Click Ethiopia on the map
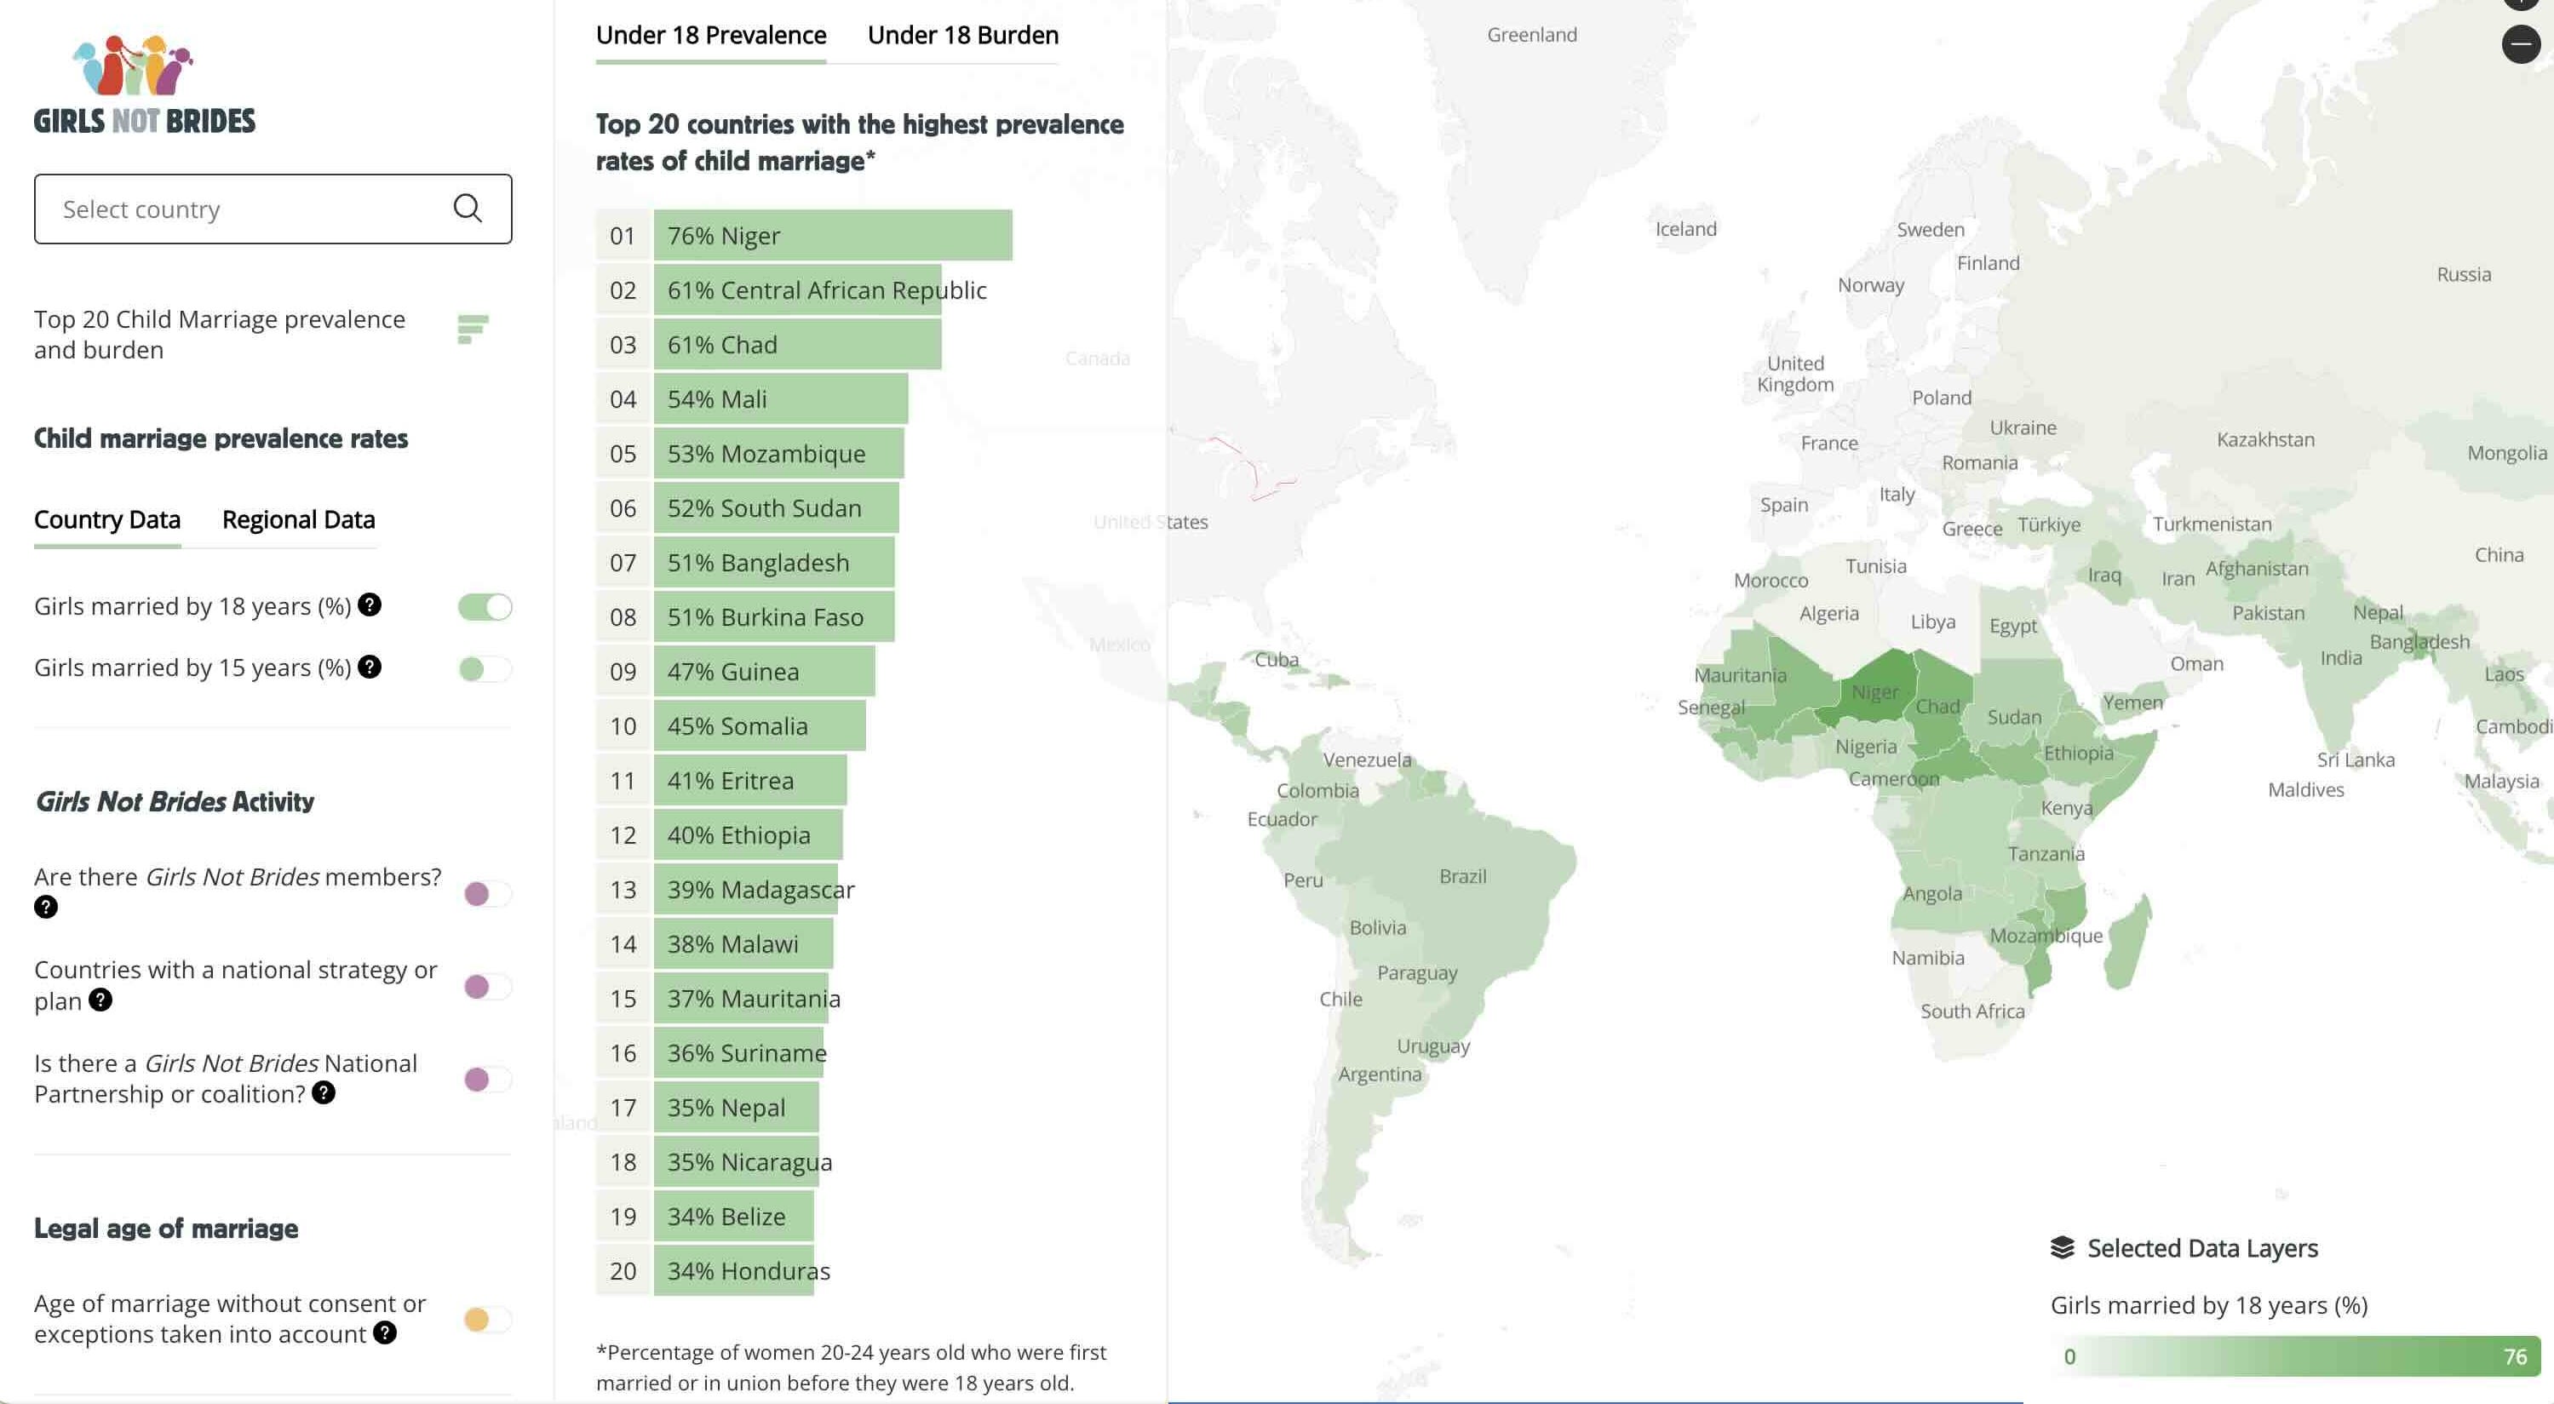 (x=2078, y=753)
